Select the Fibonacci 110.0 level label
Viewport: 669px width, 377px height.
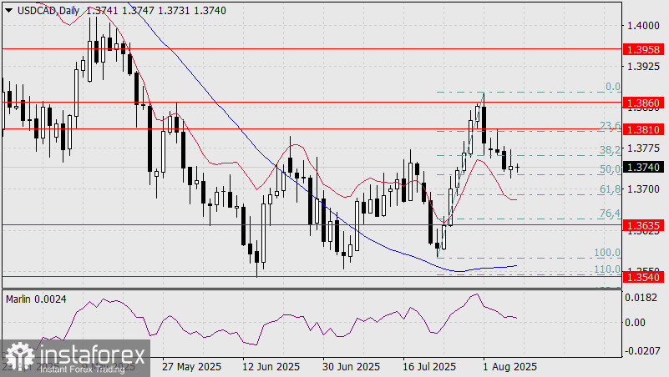(x=607, y=269)
